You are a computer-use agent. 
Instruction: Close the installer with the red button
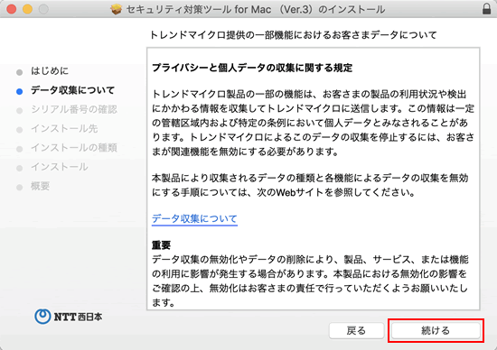tap(12, 9)
